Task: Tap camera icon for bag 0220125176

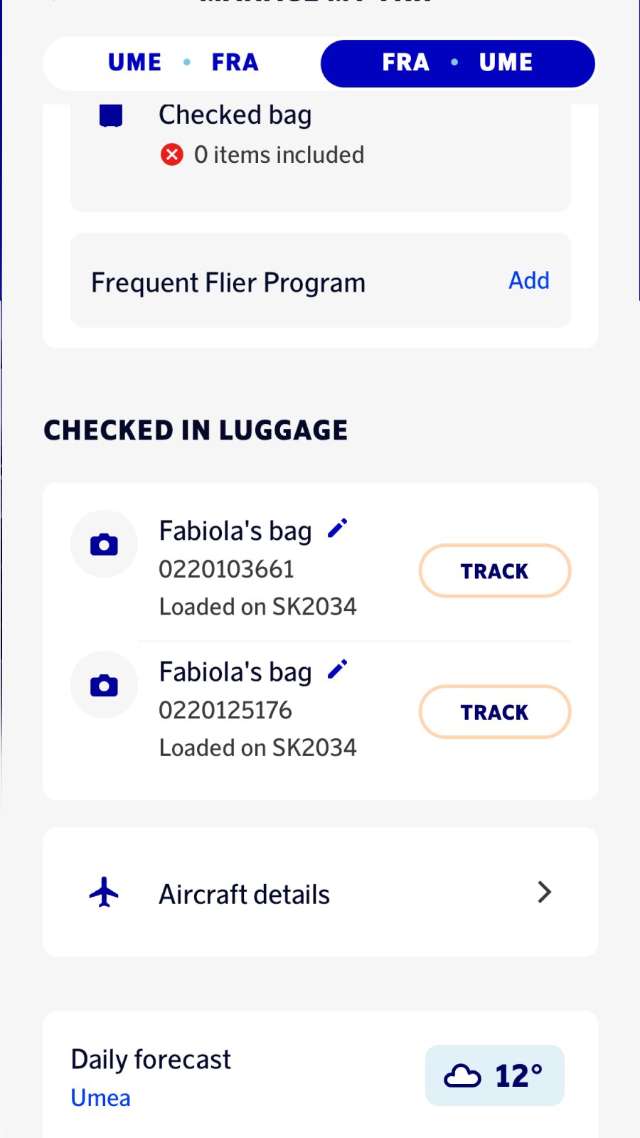Action: coord(104,685)
